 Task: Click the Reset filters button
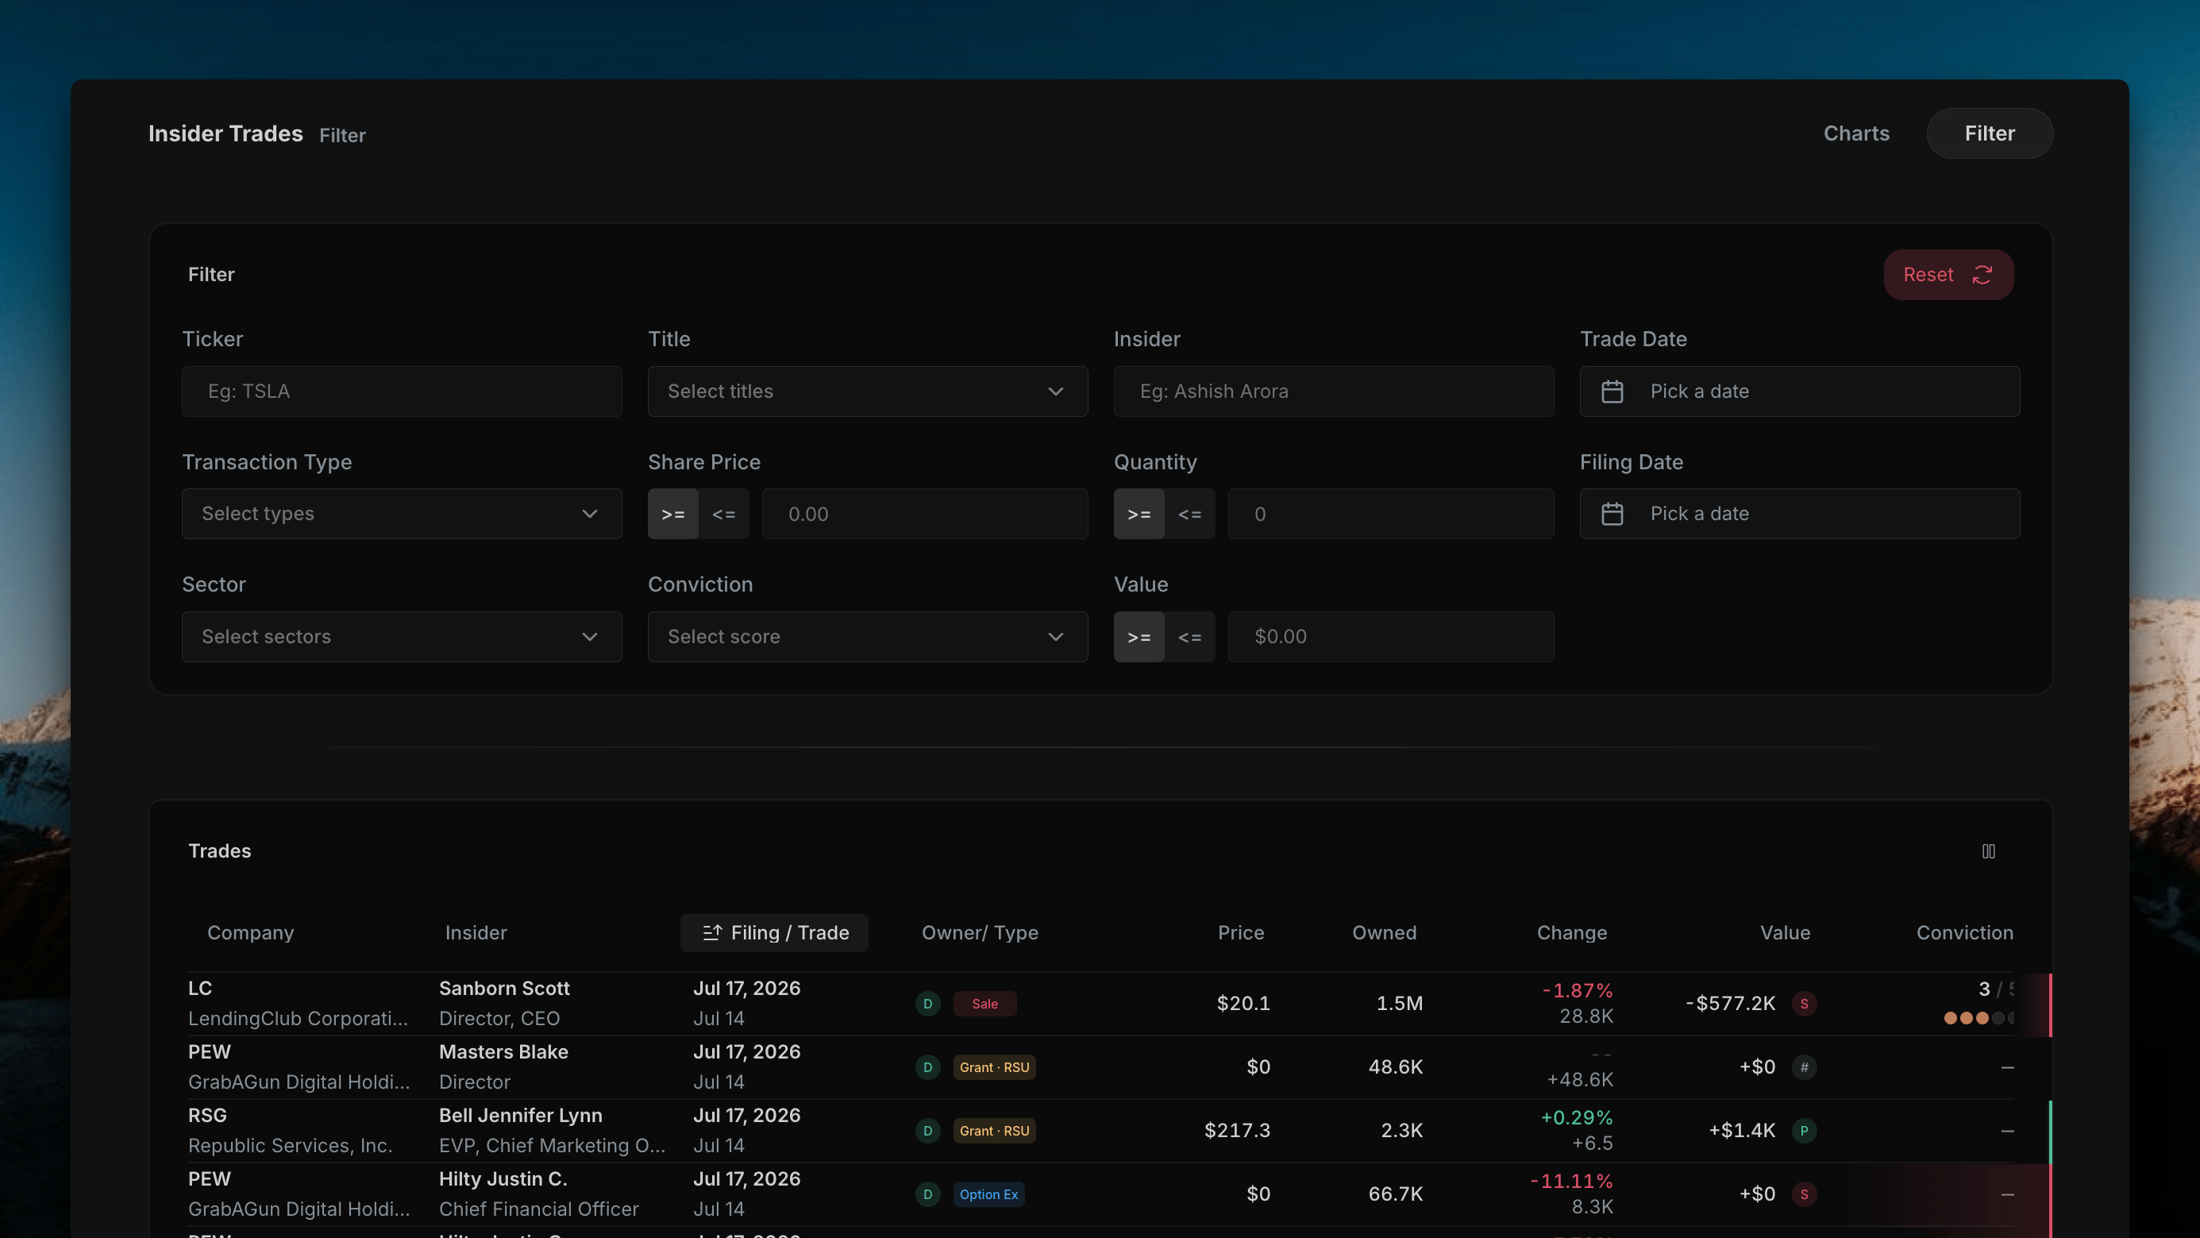1948,274
